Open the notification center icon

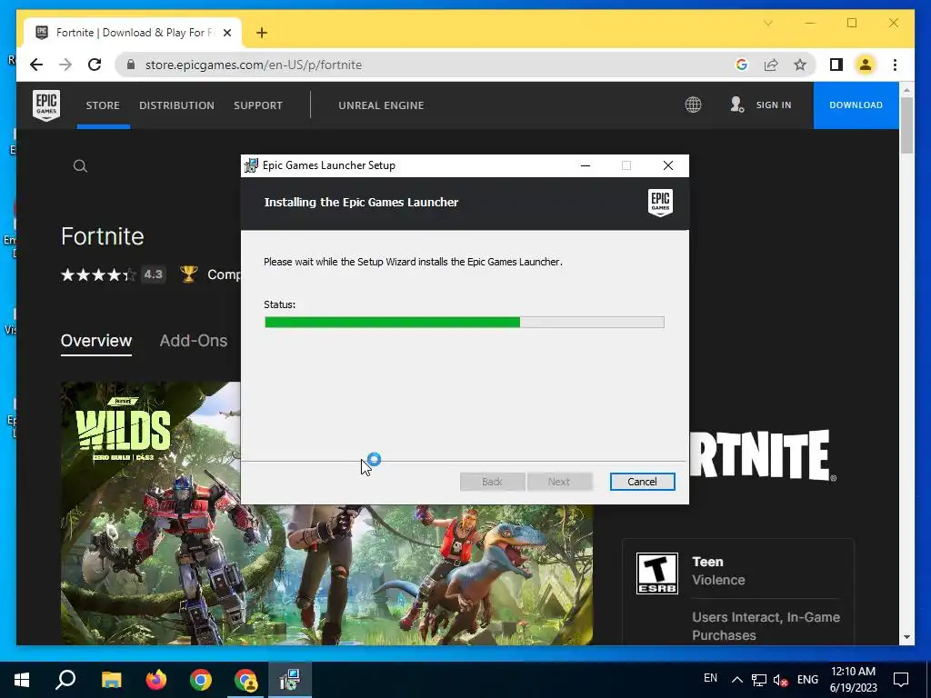click(901, 680)
